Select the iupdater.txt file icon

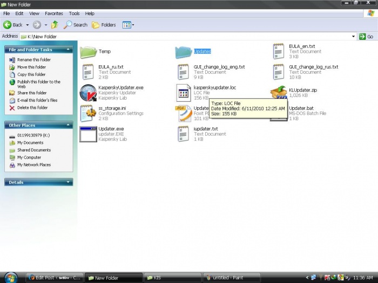(x=183, y=134)
